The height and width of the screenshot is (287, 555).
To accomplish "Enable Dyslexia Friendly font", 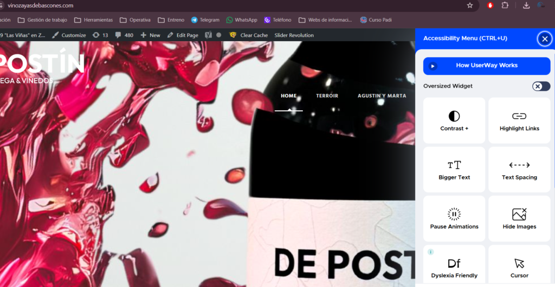I will (454, 268).
